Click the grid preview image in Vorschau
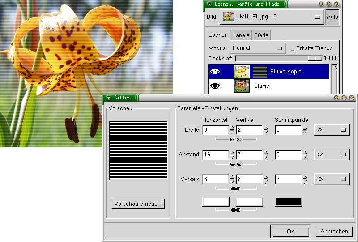 pyautogui.click(x=138, y=150)
